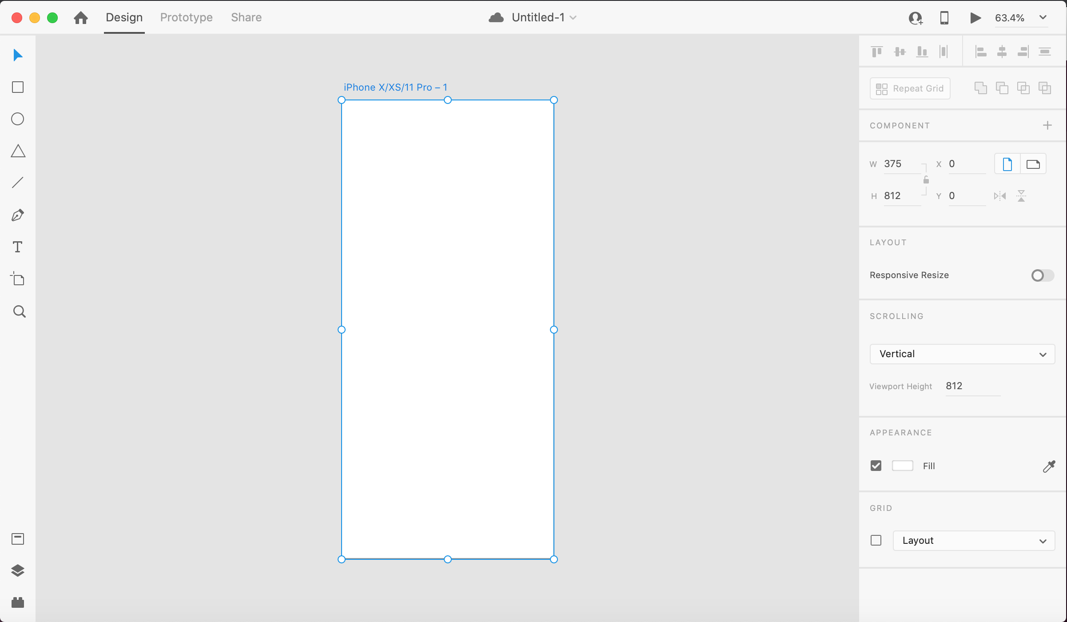This screenshot has height=622, width=1067.
Task: Select the Artboard tool
Action: 18,279
